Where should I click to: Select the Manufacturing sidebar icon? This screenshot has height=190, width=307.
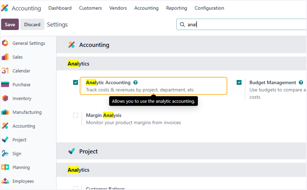[x=5, y=112]
